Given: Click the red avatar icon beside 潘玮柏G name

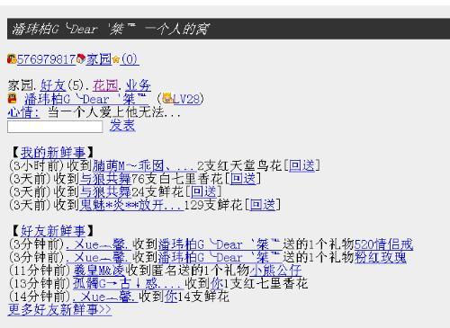Looking at the screenshot, I should pos(13,99).
